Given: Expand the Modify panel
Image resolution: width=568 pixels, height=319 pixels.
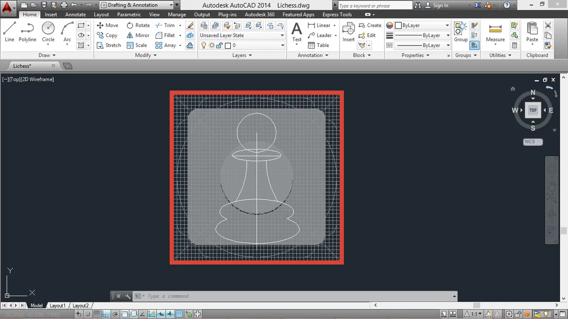Looking at the screenshot, I should [x=146, y=55].
